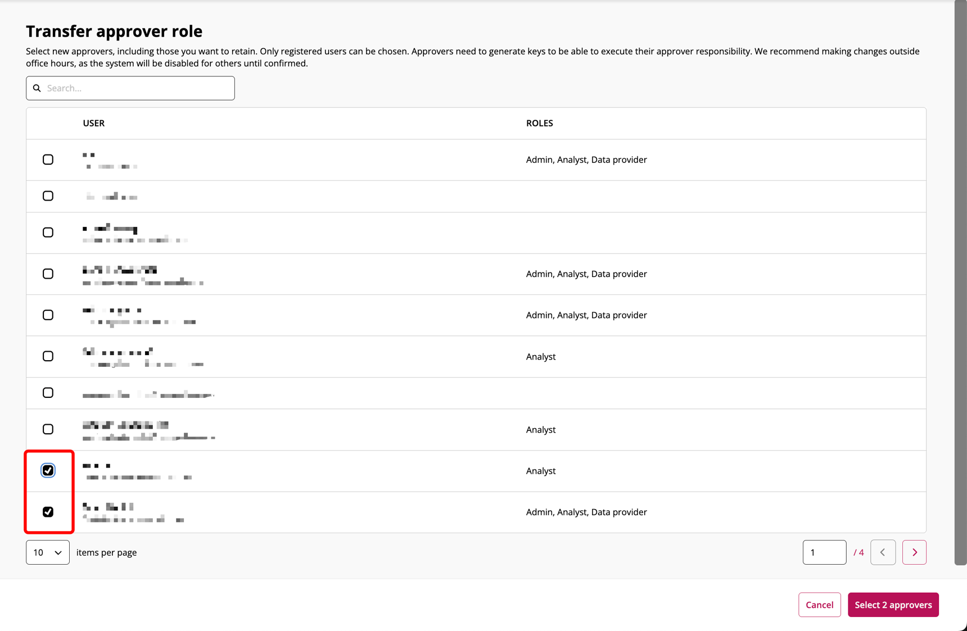Uncheck the selected Analyst user in ninth row
Screen dimensions: 967x631
(48, 470)
